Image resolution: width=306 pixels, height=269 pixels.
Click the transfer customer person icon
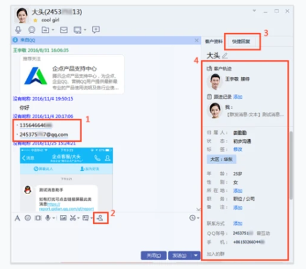100,218
